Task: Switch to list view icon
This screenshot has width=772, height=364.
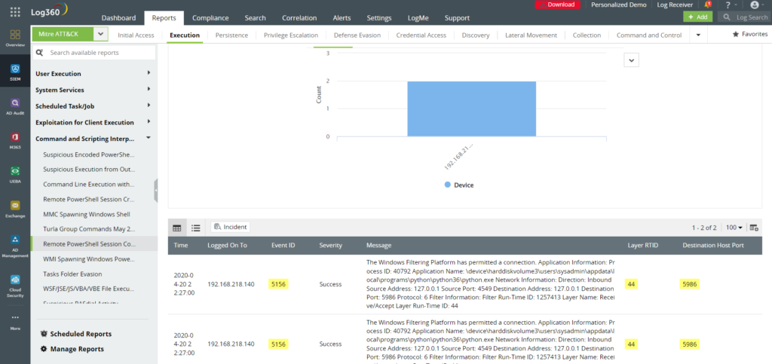Action: coord(195,227)
